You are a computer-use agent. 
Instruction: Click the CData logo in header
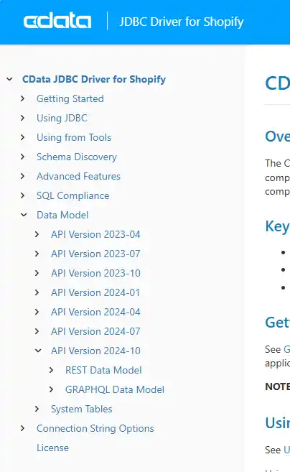click(57, 21)
